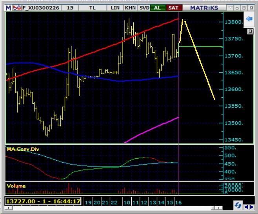Toggle the KHN button

130,7
